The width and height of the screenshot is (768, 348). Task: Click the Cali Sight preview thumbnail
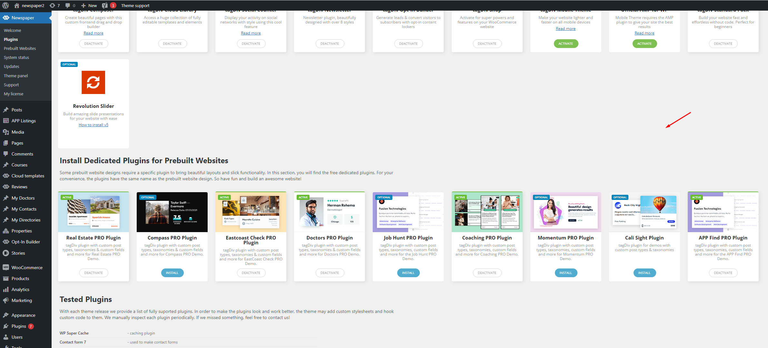click(644, 212)
